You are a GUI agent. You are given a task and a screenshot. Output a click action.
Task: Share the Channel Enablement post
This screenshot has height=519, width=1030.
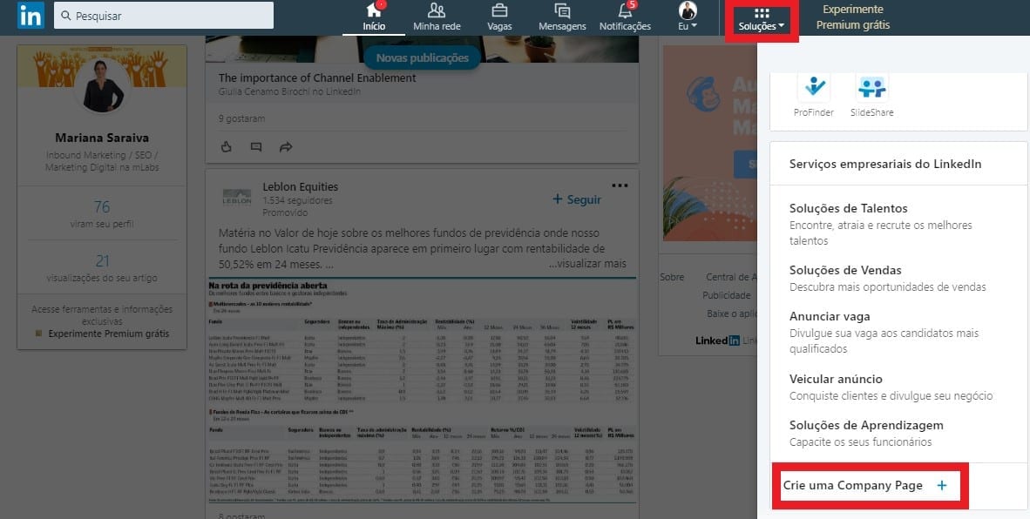click(285, 146)
